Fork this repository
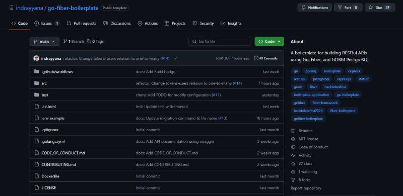The height and width of the screenshot is (196, 403). 348,8
